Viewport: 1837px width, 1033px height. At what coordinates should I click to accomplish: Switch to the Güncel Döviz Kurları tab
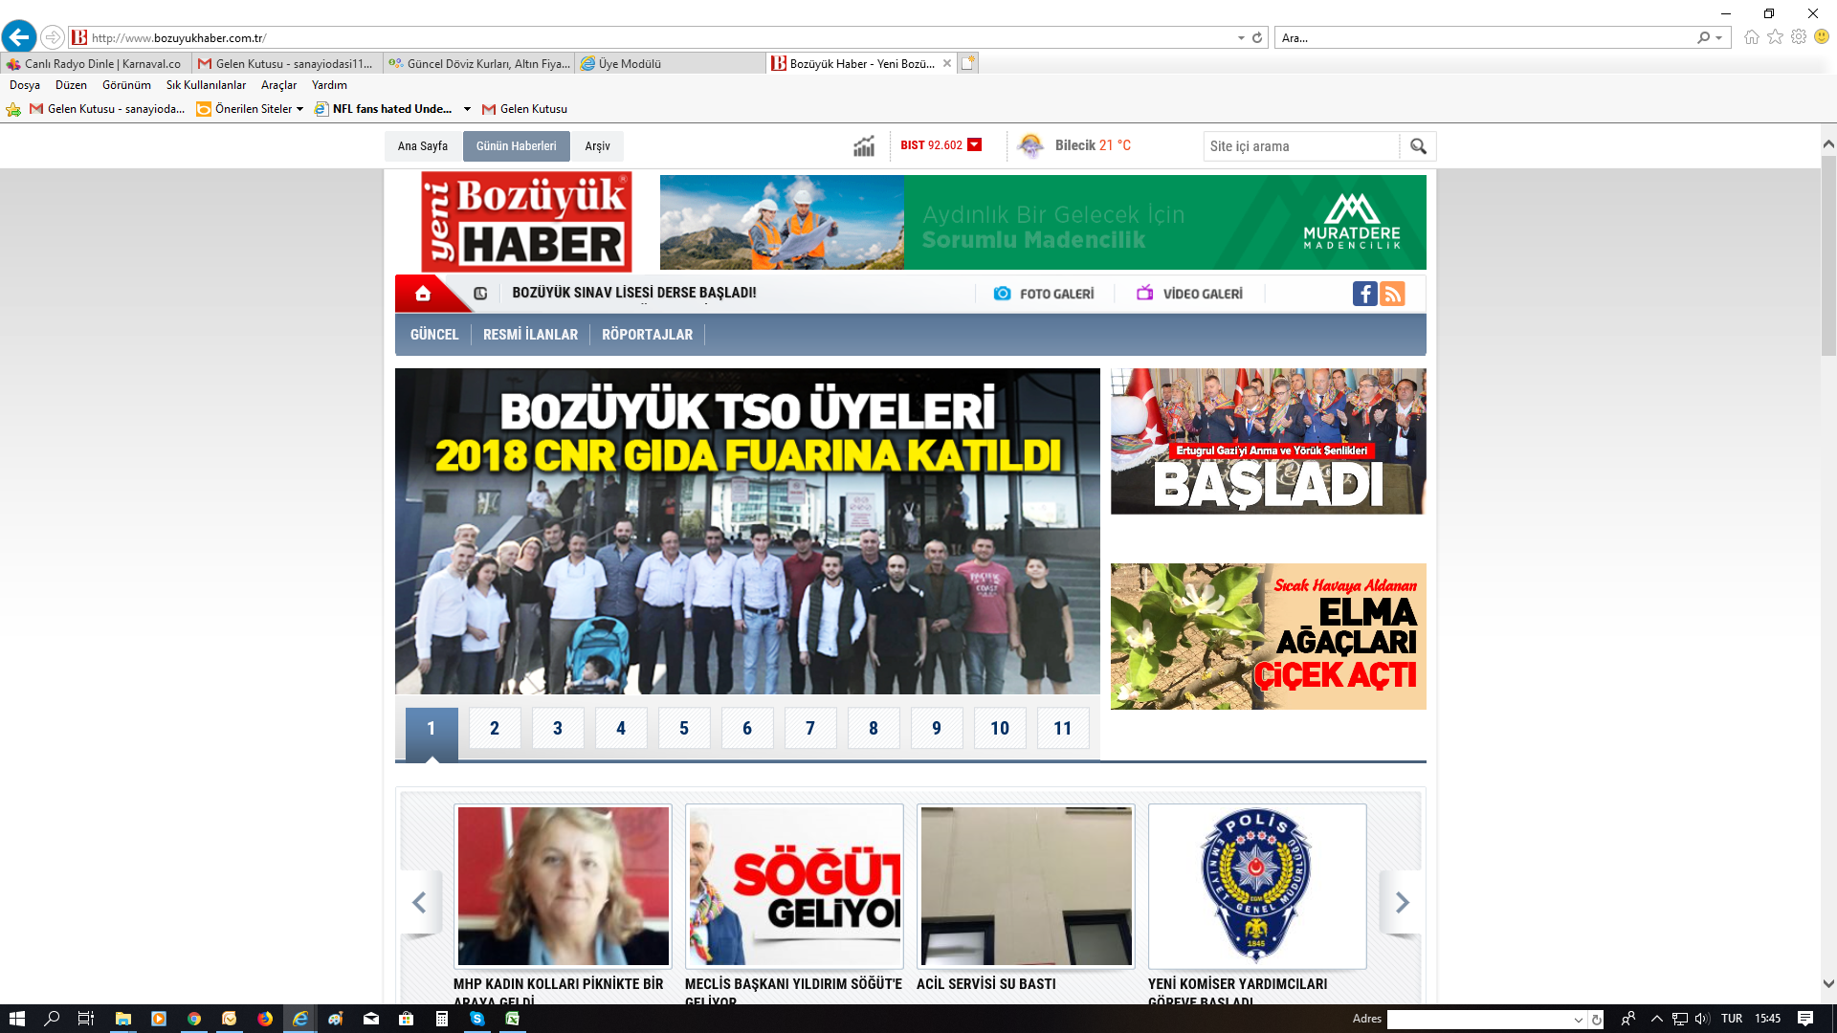pyautogui.click(x=478, y=64)
